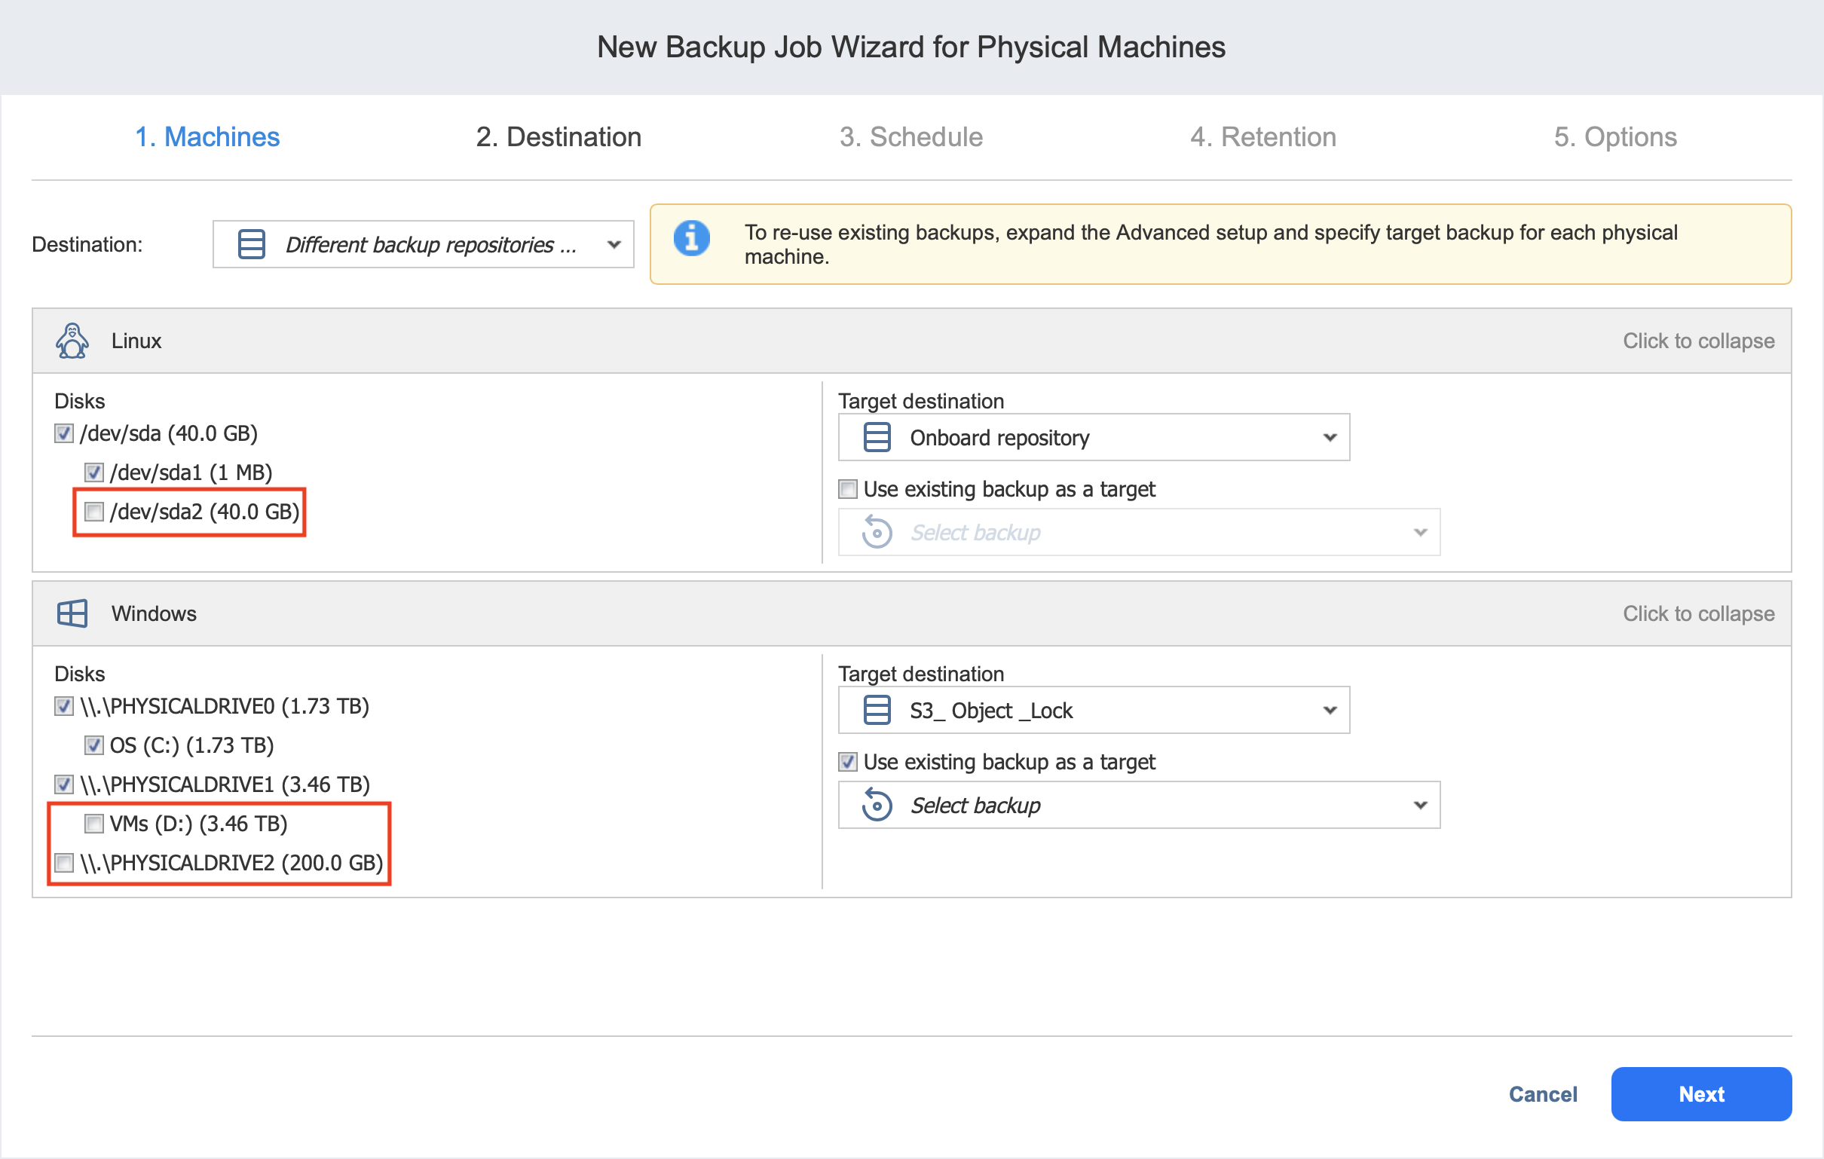Open the Windows Select backup dropdown
This screenshot has width=1824, height=1159.
[x=1420, y=806]
